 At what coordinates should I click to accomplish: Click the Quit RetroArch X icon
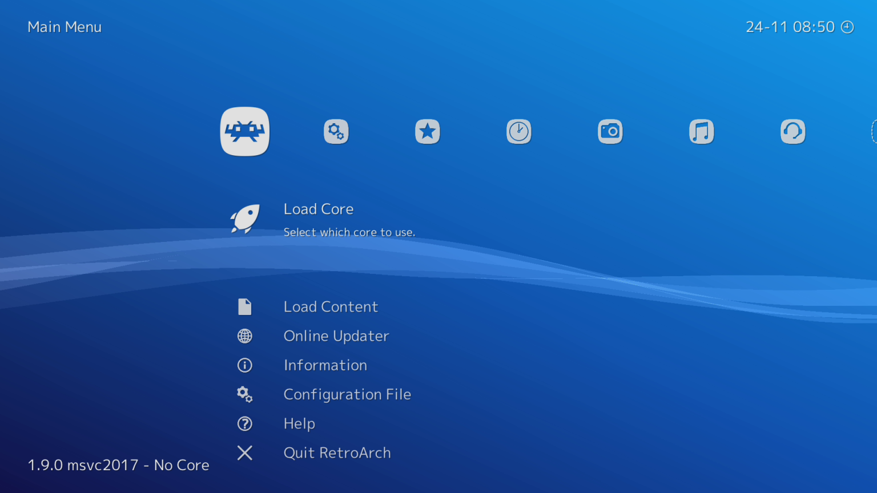tap(244, 452)
